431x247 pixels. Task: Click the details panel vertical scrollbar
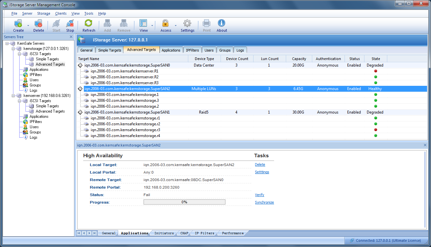tap(425, 189)
